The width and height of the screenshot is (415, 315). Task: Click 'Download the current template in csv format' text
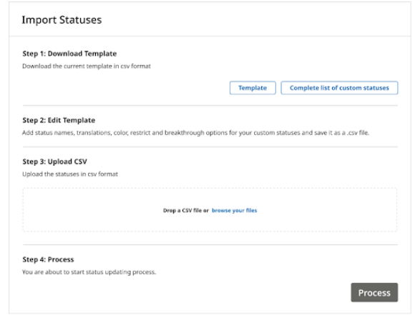pos(87,66)
